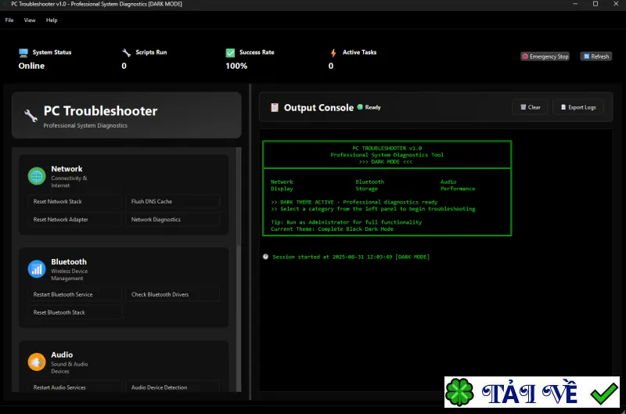This screenshot has height=414, width=626.
Task: Click the Export Logs button
Action: [x=577, y=107]
